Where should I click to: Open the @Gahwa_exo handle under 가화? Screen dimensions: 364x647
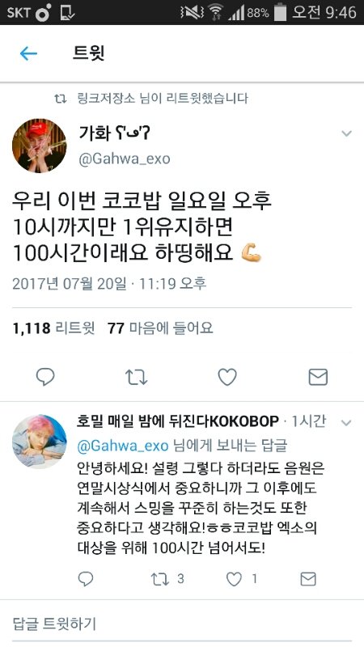point(125,159)
